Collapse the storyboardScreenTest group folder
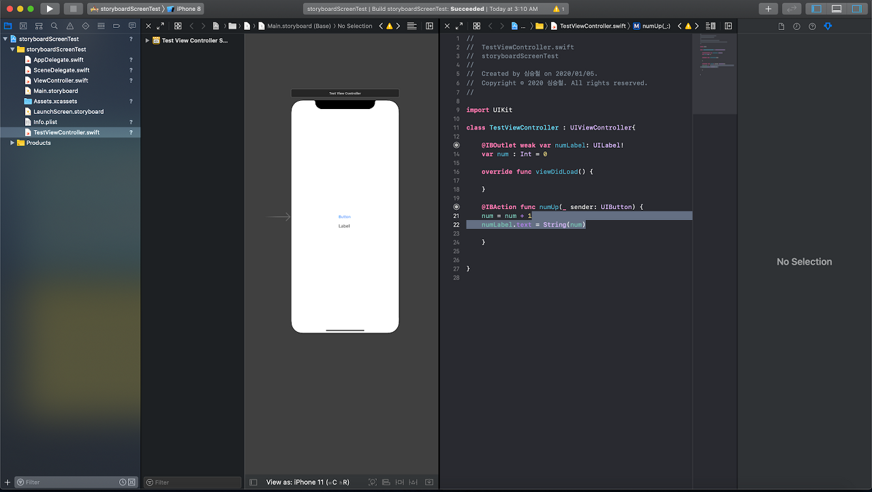The height and width of the screenshot is (492, 872). 12,49
